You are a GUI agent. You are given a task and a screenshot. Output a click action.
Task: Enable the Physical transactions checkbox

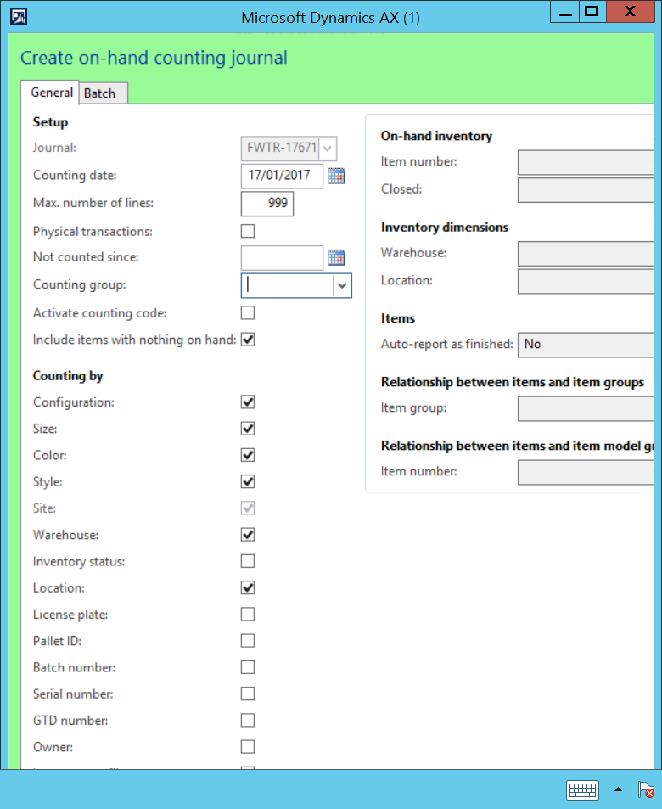coord(248,231)
